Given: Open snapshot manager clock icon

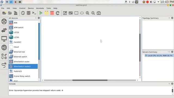Looking at the screenshot, I should click(23, 13).
